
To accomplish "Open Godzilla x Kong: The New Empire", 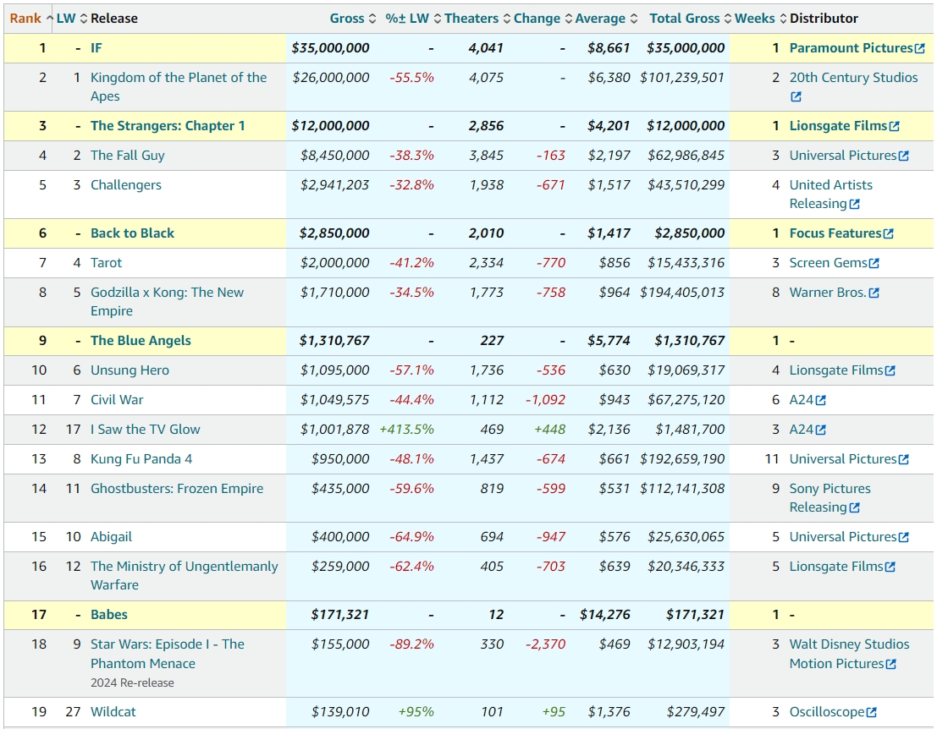I will click(x=168, y=302).
